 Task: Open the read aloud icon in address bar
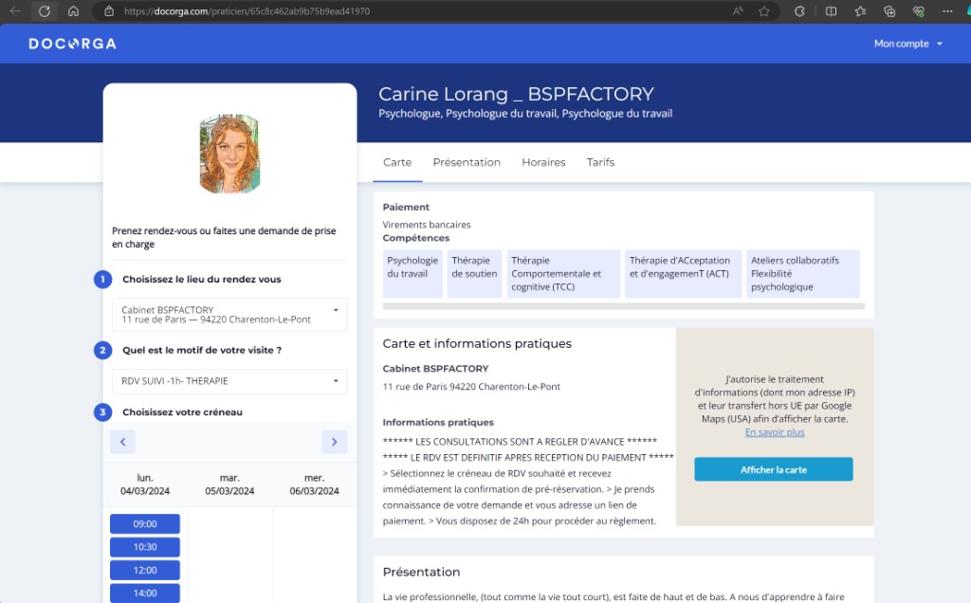pos(738,11)
